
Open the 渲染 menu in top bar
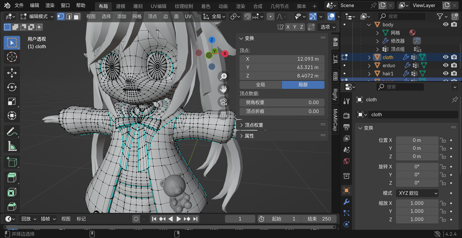click(x=50, y=5)
